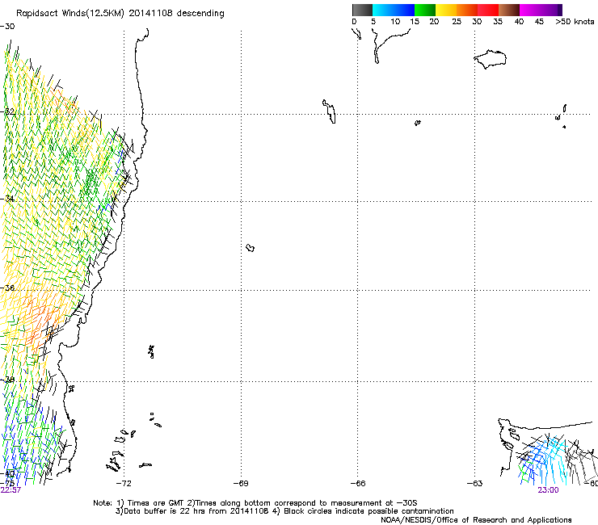Click the '-34' latitude label
Image resolution: width=598 pixels, height=525 pixels.
(x=7, y=199)
